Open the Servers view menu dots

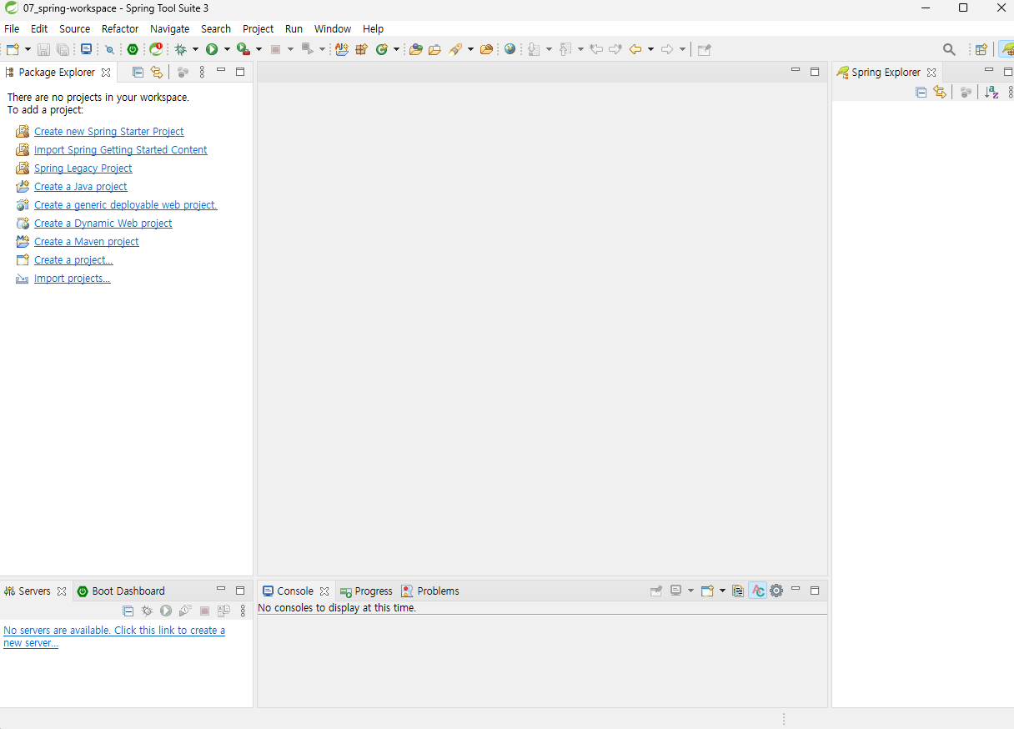coord(243,611)
